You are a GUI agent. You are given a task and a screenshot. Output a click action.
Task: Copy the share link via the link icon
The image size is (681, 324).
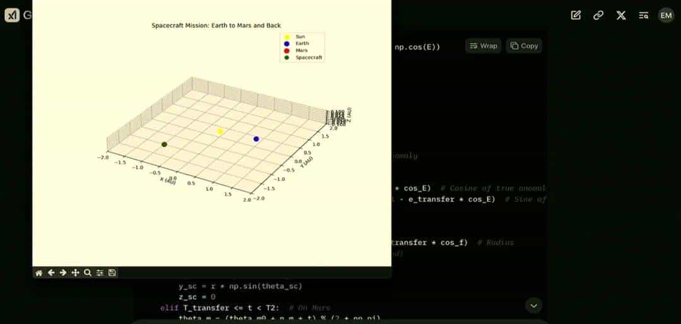point(598,15)
